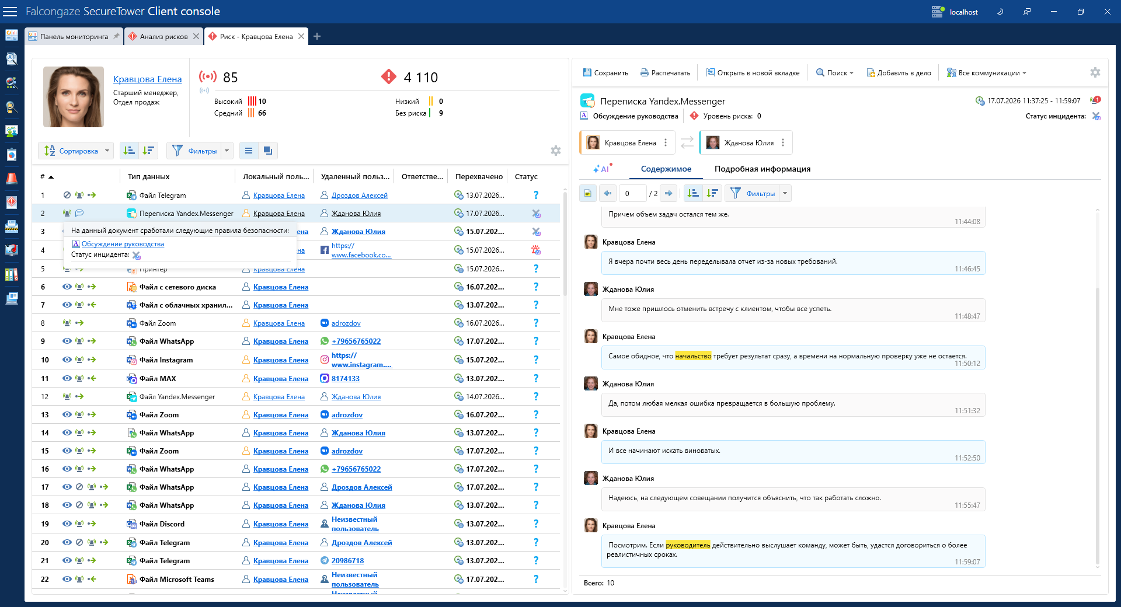Add a new tab with the plus button
The image size is (1121, 607).
click(317, 36)
